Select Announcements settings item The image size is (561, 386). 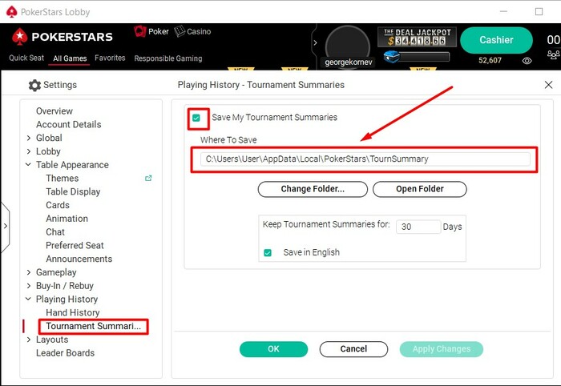79,259
